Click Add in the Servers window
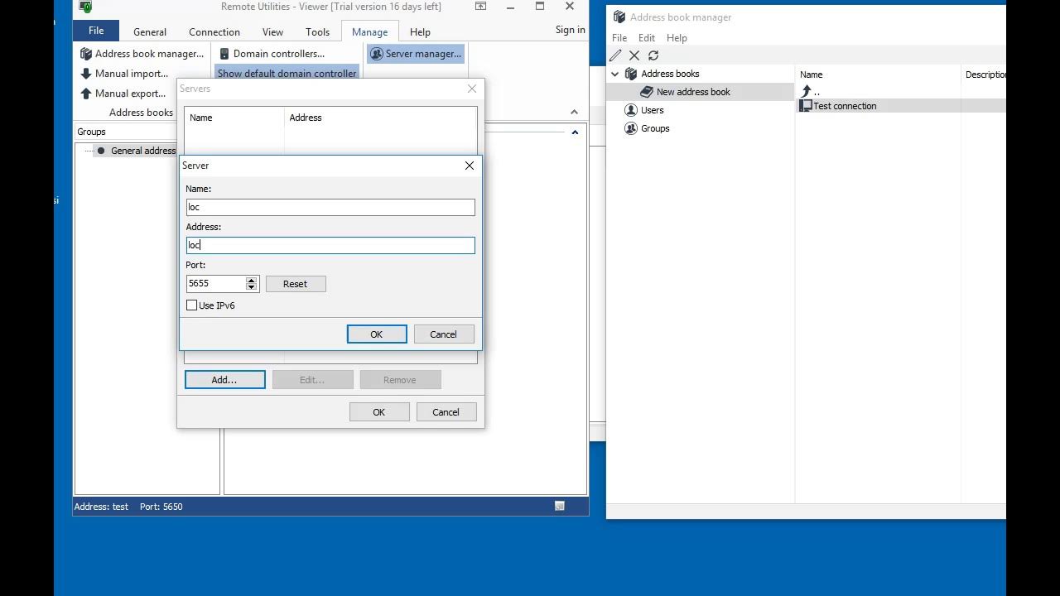 tap(224, 380)
